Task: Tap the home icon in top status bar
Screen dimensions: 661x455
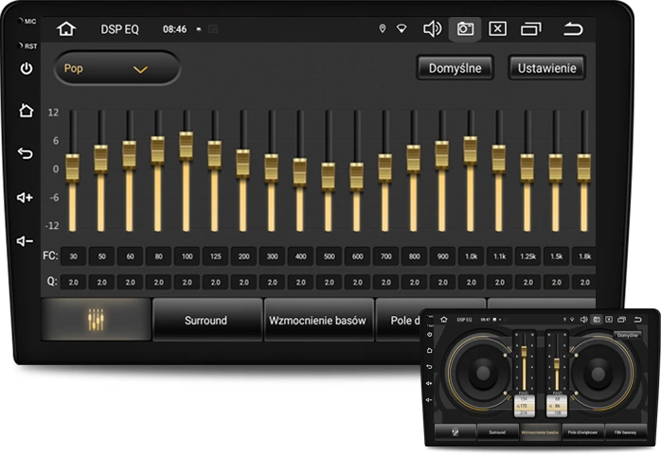Action: pyautogui.click(x=65, y=28)
